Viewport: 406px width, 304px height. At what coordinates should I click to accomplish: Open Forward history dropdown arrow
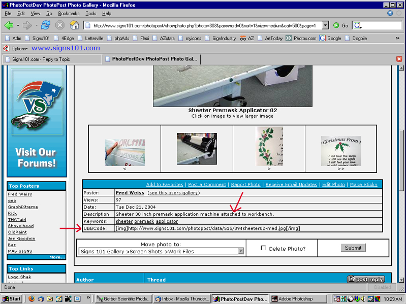[x=37, y=25]
